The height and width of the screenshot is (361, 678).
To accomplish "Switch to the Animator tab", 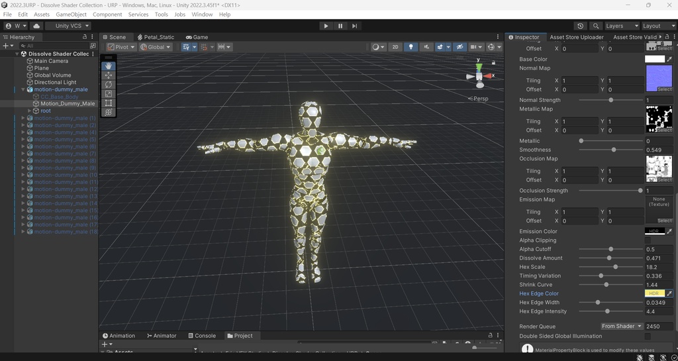I will 162,335.
